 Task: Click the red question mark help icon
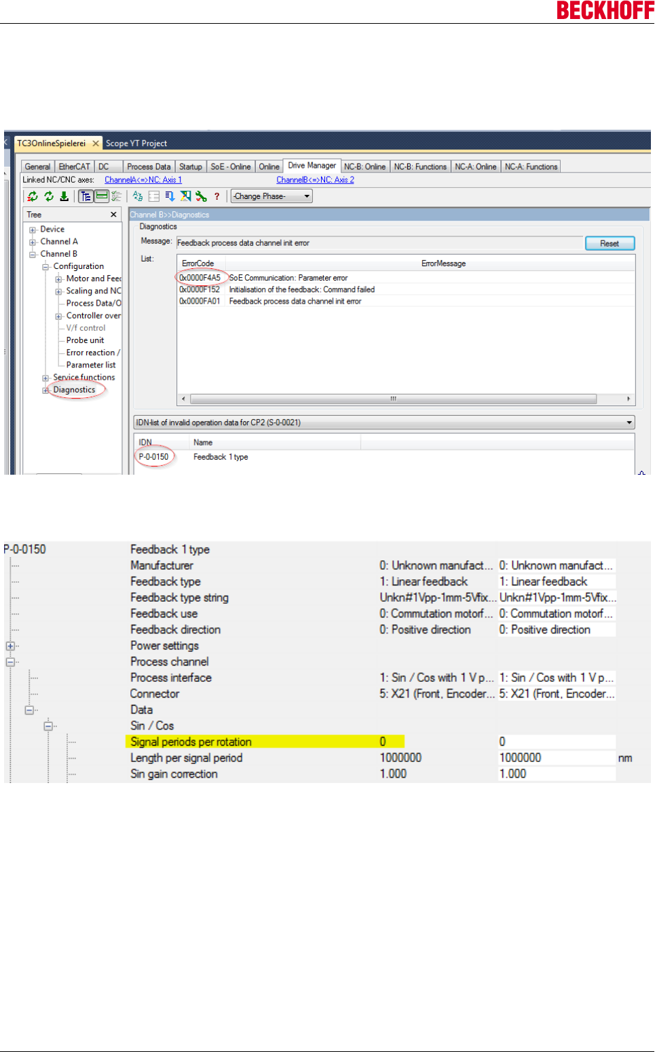click(x=217, y=196)
